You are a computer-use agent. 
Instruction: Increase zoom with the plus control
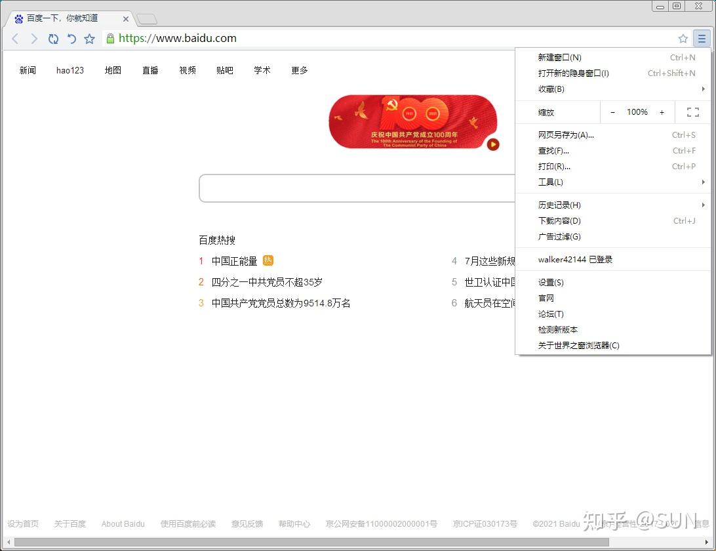tap(662, 112)
